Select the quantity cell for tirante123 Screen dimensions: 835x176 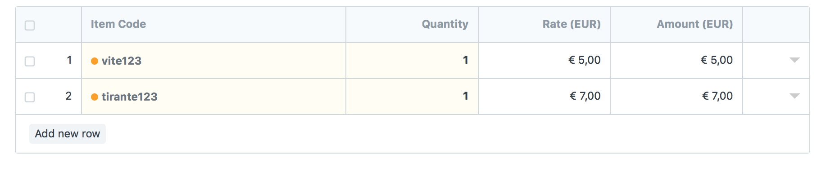click(412, 97)
